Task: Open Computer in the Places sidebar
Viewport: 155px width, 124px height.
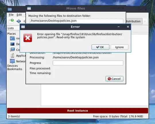Action: (15, 50)
